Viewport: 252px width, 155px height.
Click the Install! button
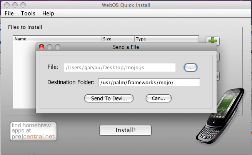125,130
